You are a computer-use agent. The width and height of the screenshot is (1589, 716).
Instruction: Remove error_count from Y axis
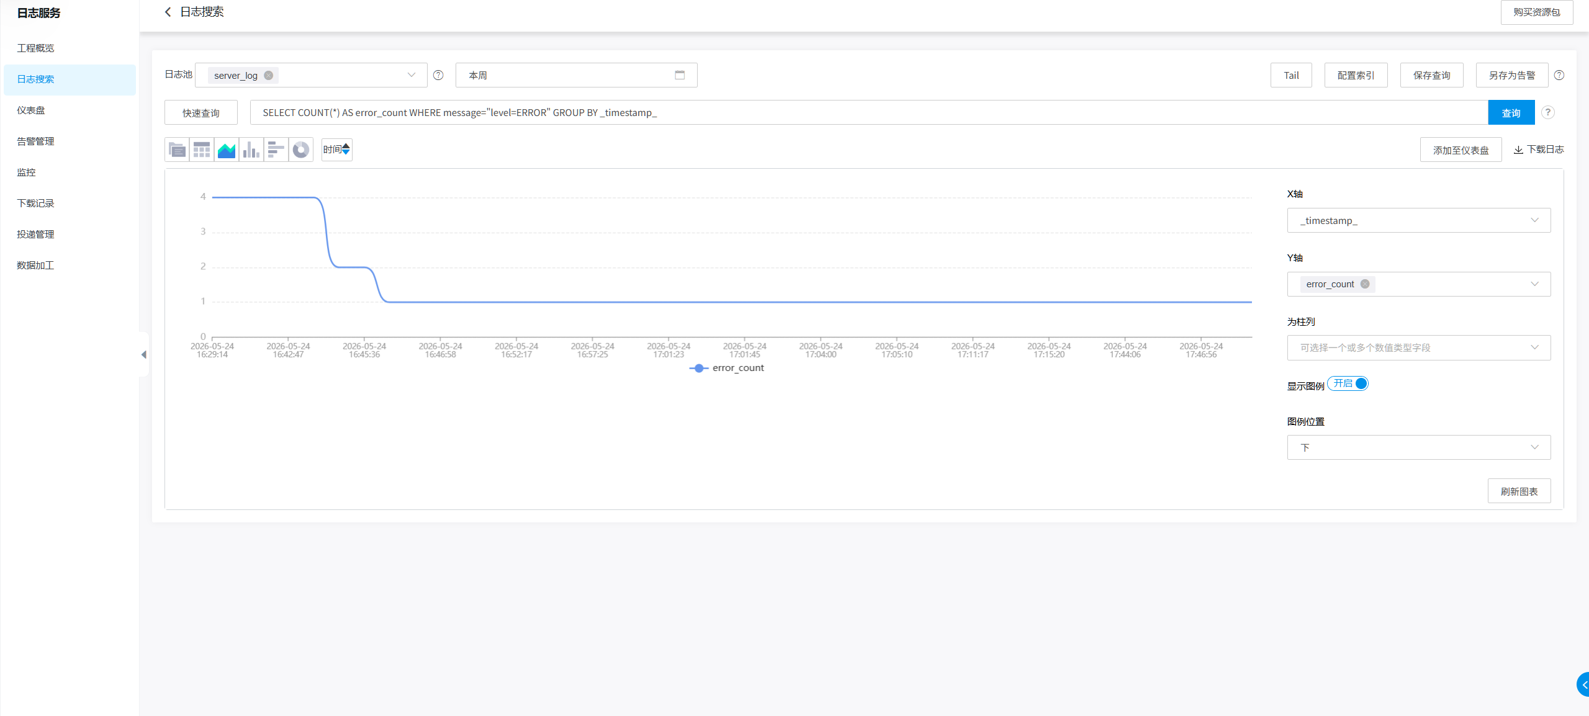1365,284
